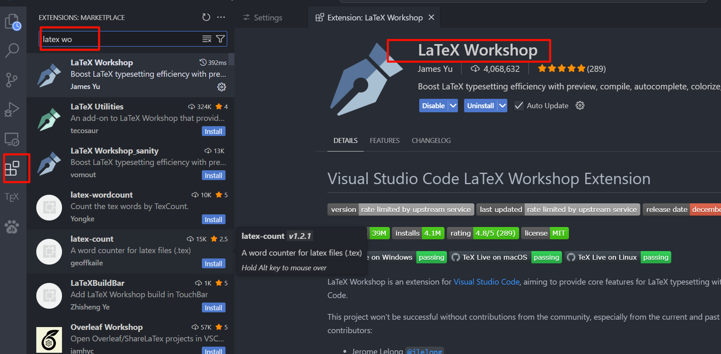Viewport: 721px width, 354px height.
Task: Click the TeX Live on Linux passing badge
Action: [618, 257]
